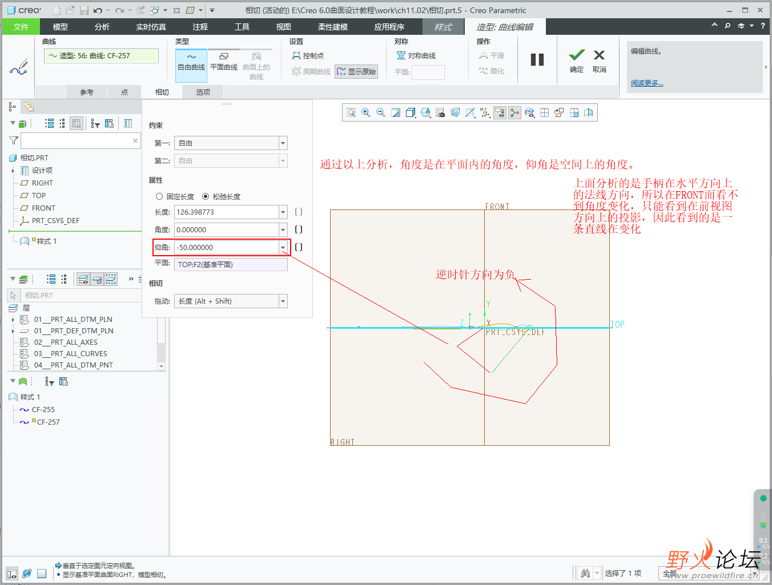The width and height of the screenshot is (772, 585).
Task: Click the Undo arrow icon
Action: (98, 10)
